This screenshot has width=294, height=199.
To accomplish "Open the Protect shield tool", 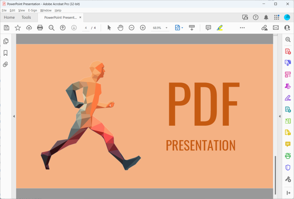I will (288, 167).
